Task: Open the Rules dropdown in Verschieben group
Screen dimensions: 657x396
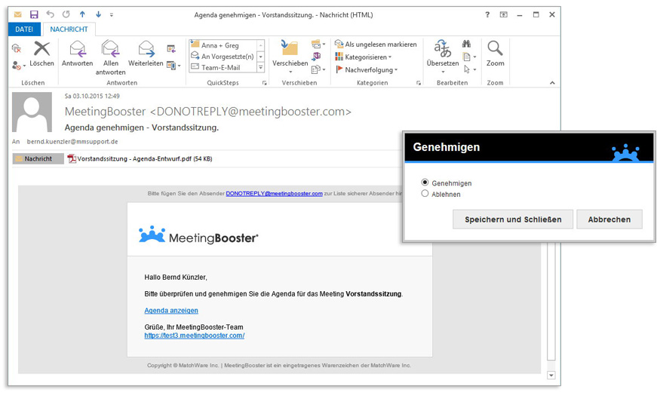Action: [x=318, y=44]
